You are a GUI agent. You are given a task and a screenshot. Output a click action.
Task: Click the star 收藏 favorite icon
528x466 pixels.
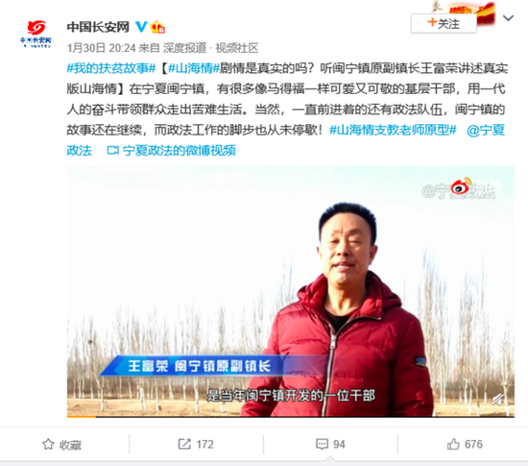[48, 444]
